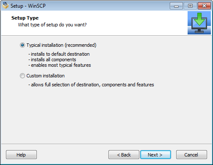
Task: Maximize the WinSCP setup window
Action: point(190,6)
